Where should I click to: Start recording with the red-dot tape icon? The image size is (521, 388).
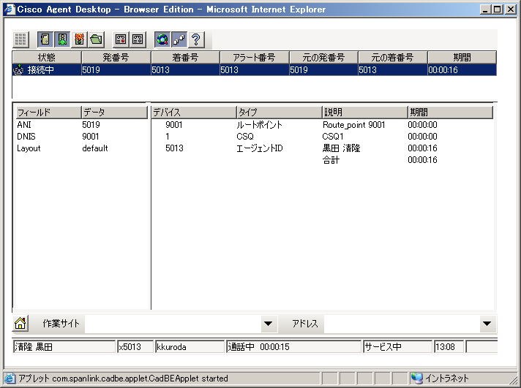coord(121,39)
